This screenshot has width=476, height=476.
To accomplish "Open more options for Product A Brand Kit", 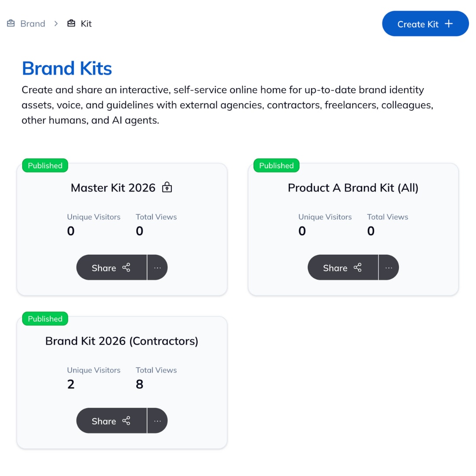I will (388, 268).
